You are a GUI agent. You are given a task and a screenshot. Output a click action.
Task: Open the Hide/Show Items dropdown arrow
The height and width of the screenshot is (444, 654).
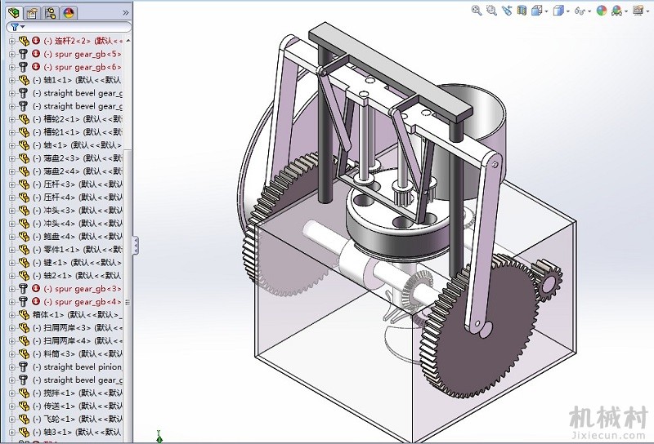[589, 11]
